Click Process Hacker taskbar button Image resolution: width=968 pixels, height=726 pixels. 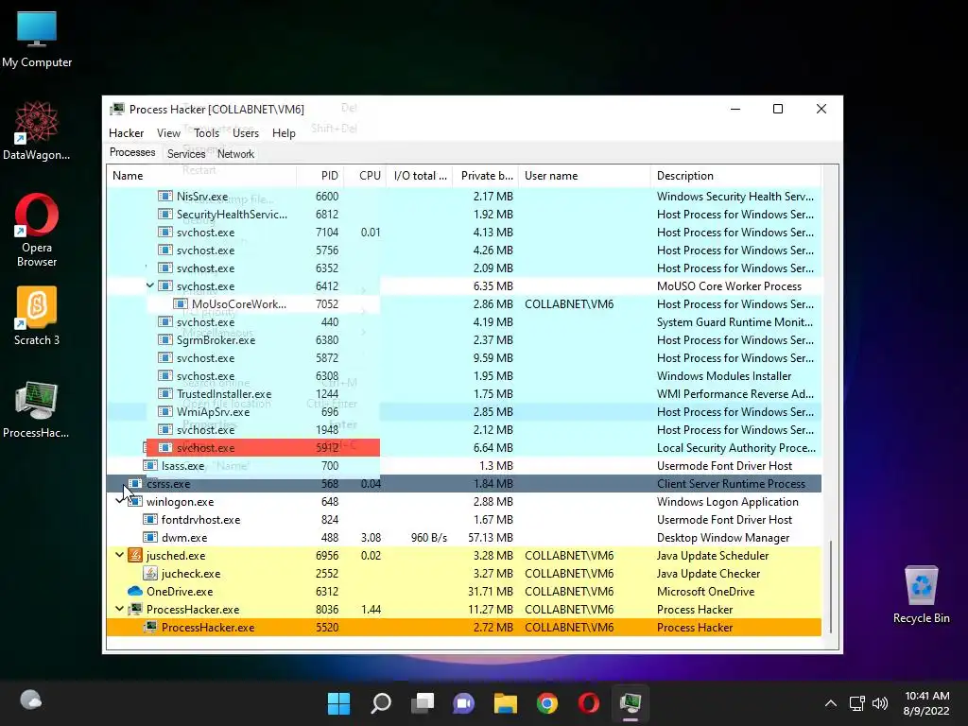click(631, 703)
